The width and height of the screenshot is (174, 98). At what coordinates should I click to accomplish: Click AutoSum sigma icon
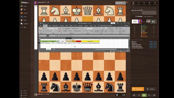(x=117, y=28)
